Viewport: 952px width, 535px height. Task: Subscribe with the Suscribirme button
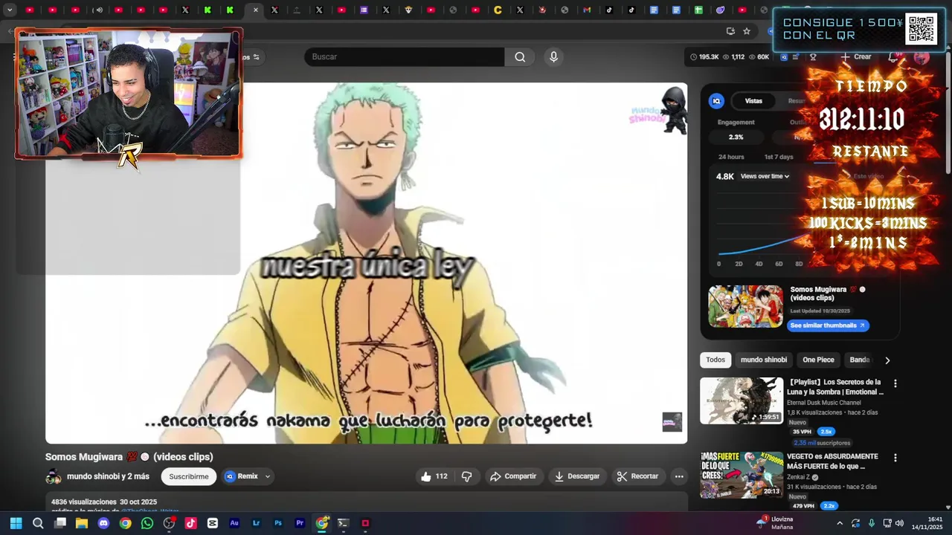(x=189, y=476)
